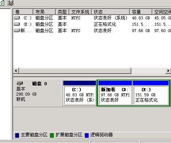Click the green 扩展磁盘分区 legend swatch
The height and width of the screenshot is (143, 171).
tap(52, 135)
